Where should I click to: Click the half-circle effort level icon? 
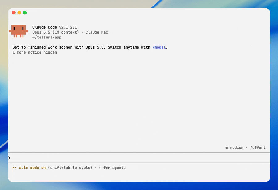pos(227,148)
